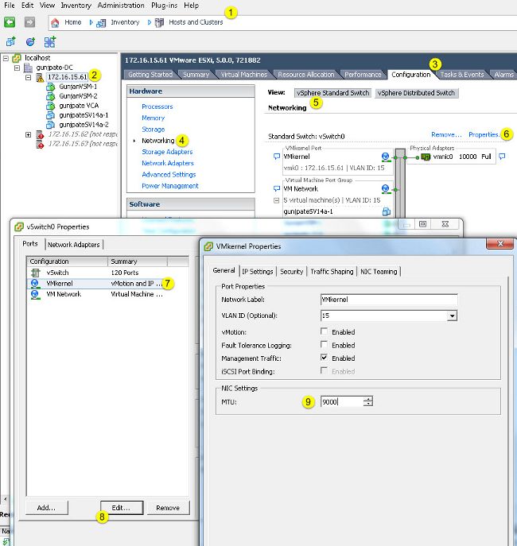Collapse the gunjpate-DC tree node
Viewport: 517px width, 546px height.
tap(17, 68)
